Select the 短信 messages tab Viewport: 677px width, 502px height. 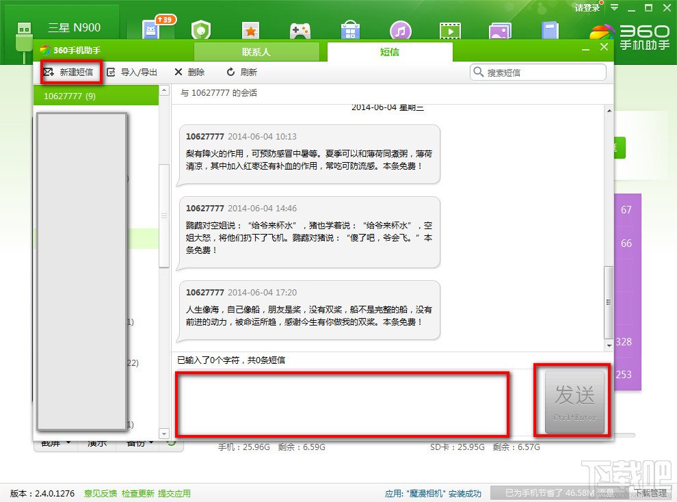390,51
